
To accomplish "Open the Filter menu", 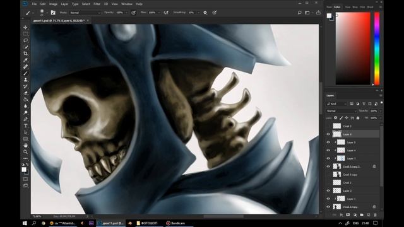I will click(97, 4).
